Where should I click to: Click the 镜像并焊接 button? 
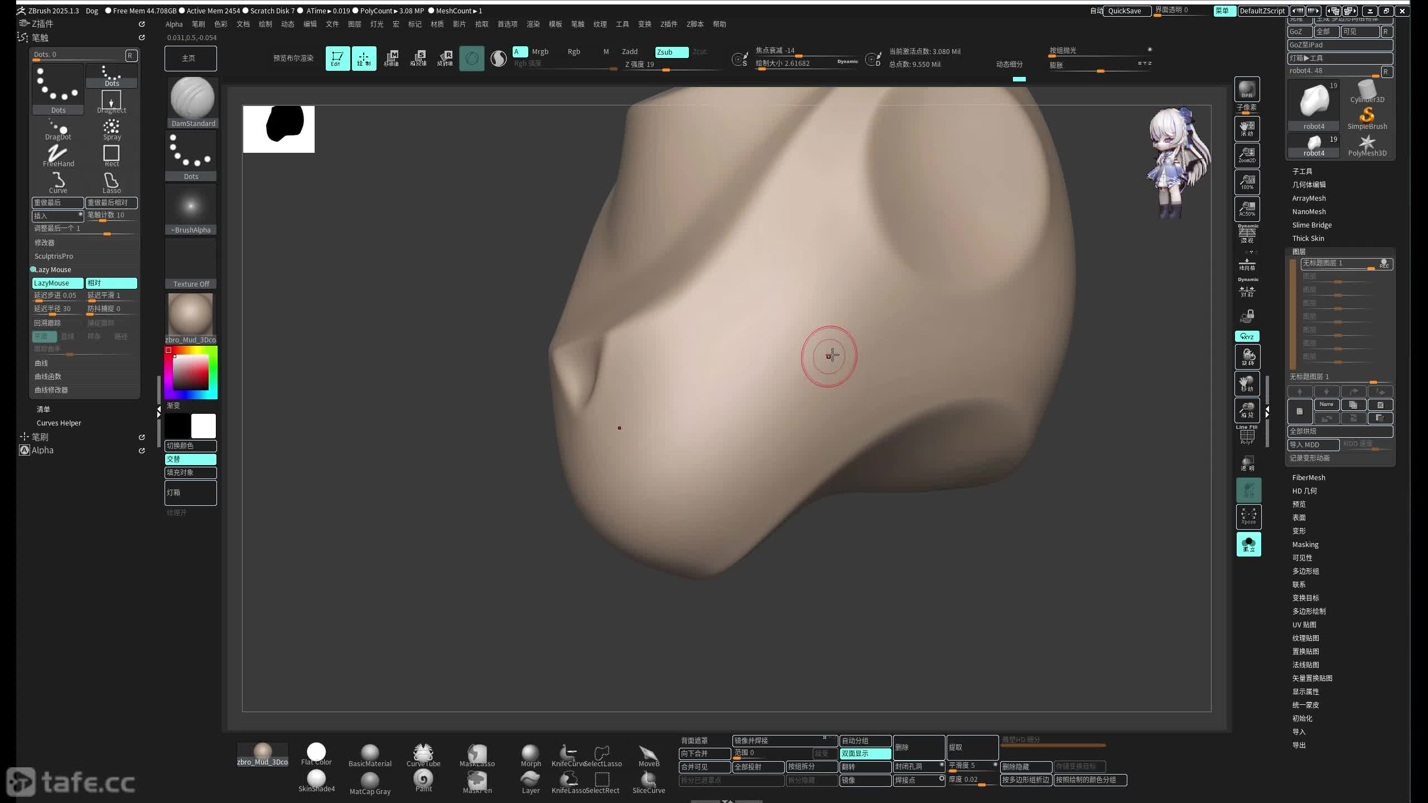[x=784, y=741]
